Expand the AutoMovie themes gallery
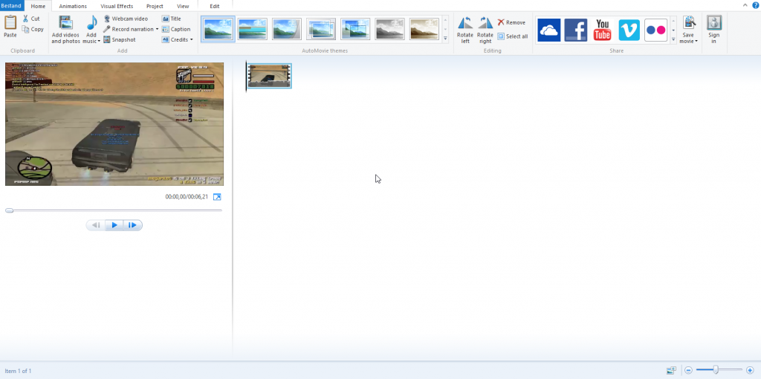 tap(446, 39)
